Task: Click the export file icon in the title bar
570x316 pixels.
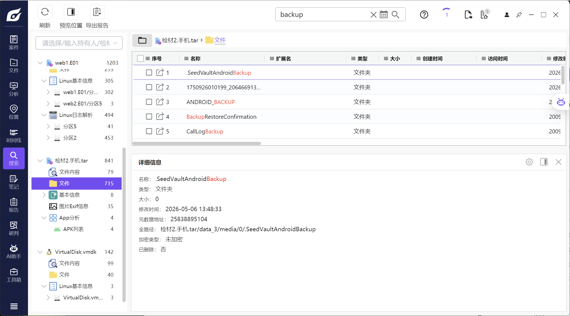Action: pos(468,15)
